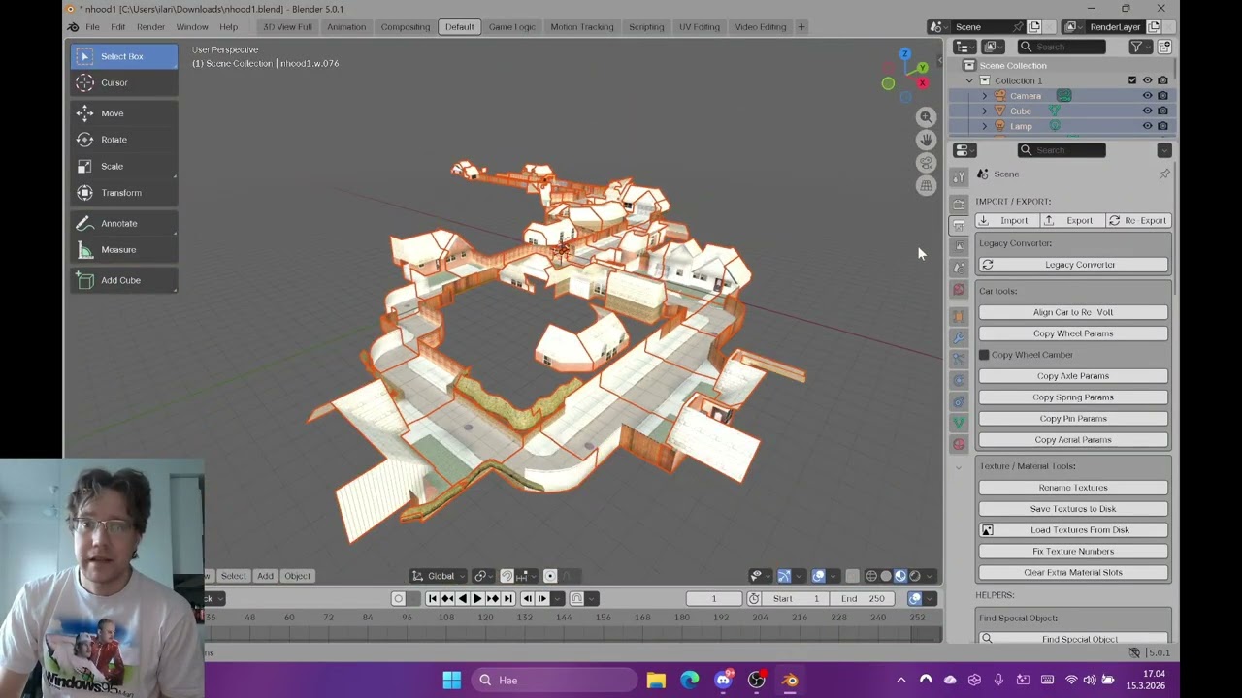Screen dimensions: 1242x698
Task: Expand the Cube item in Outliner
Action: (x=985, y=111)
